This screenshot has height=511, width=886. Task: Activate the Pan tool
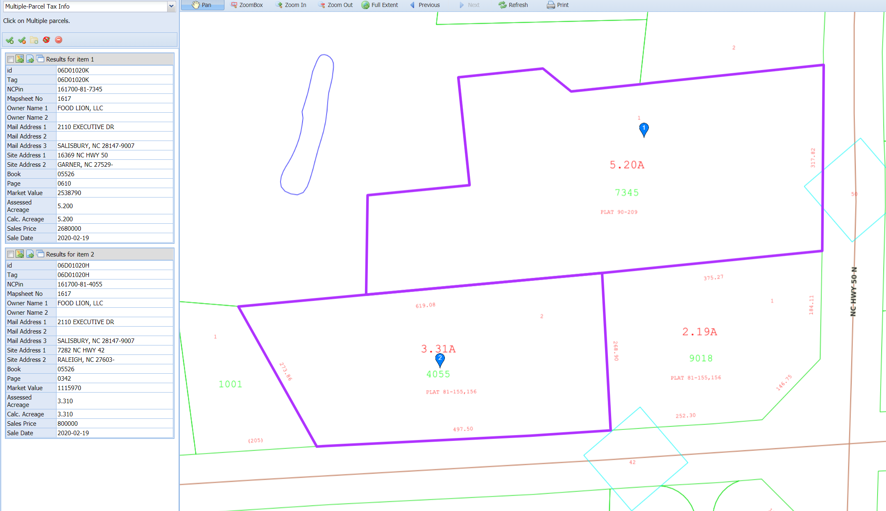coord(202,5)
